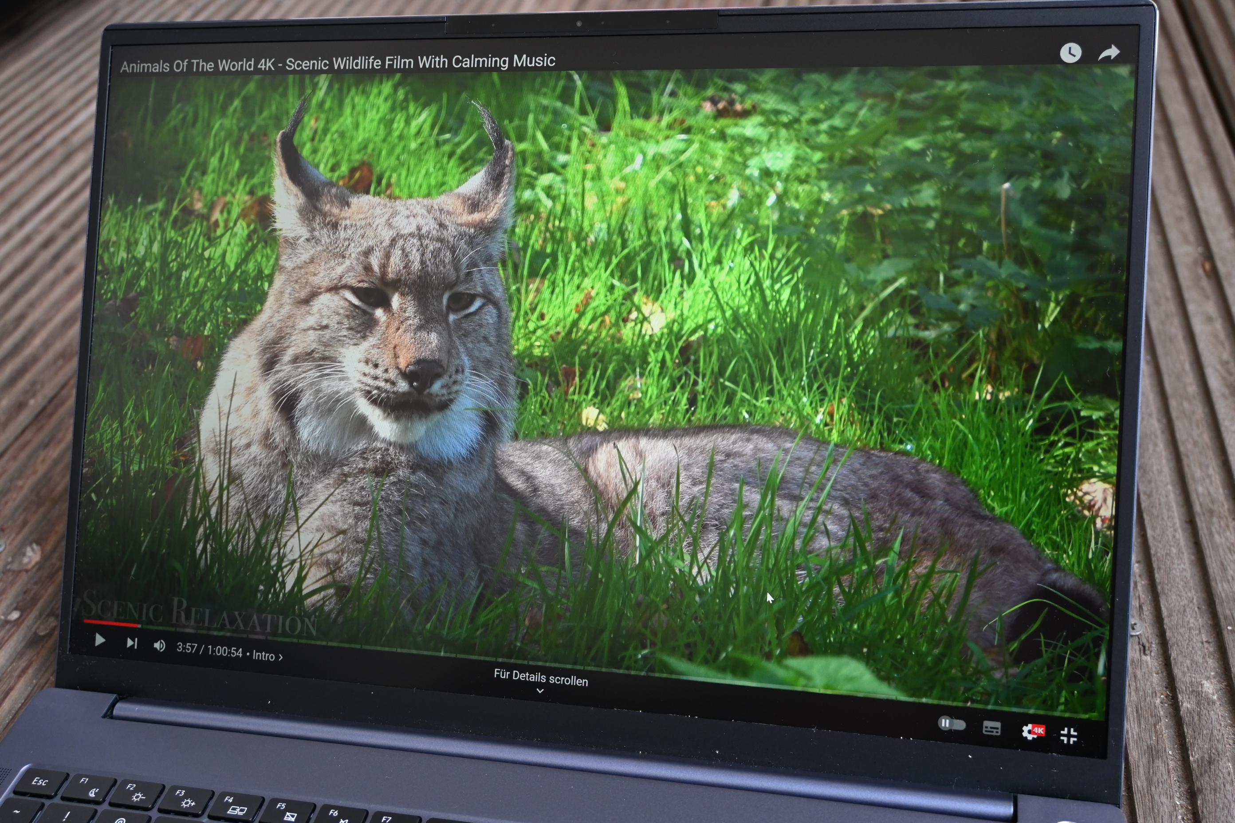This screenshot has height=823, width=1235.
Task: Click the red video progress bar
Action: tap(111, 623)
